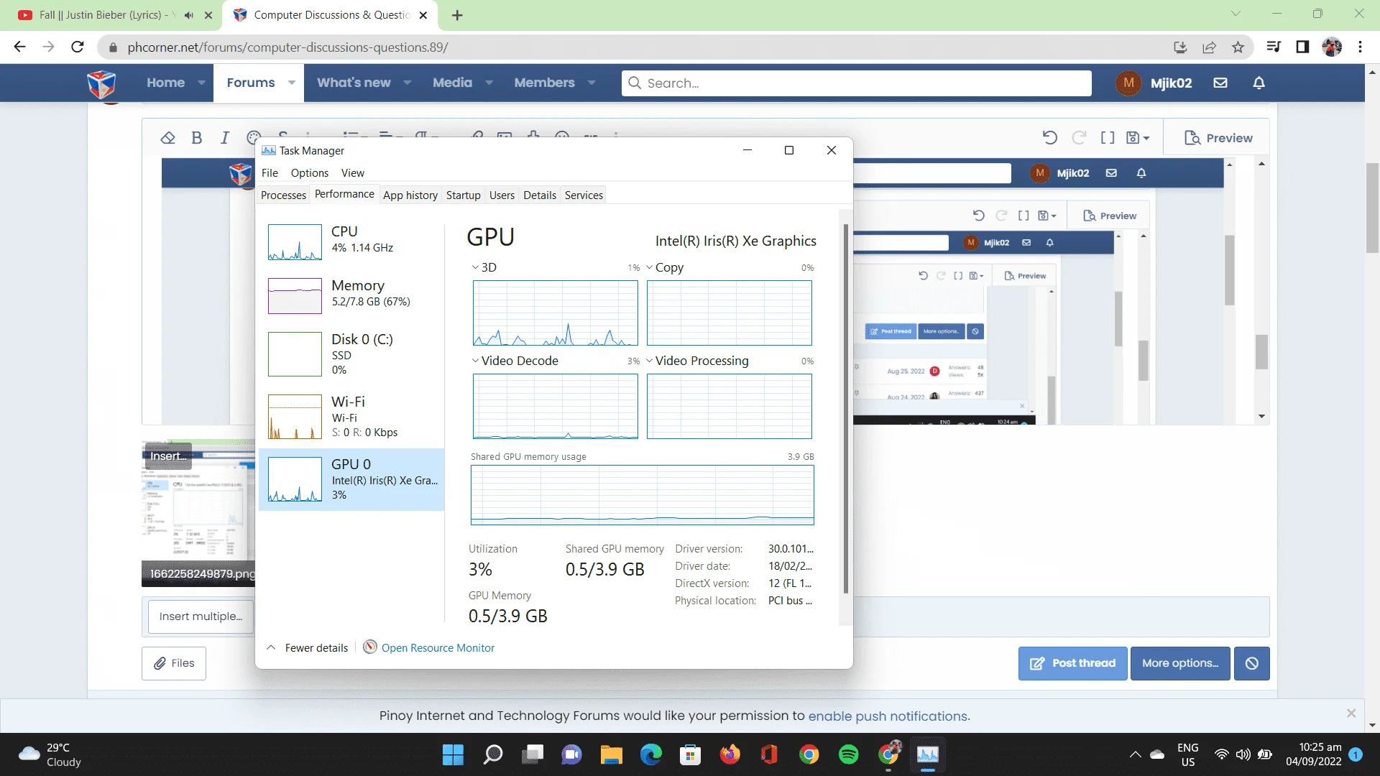Expand the Members dropdown arrow
This screenshot has height=776, width=1380.
pos(592,83)
